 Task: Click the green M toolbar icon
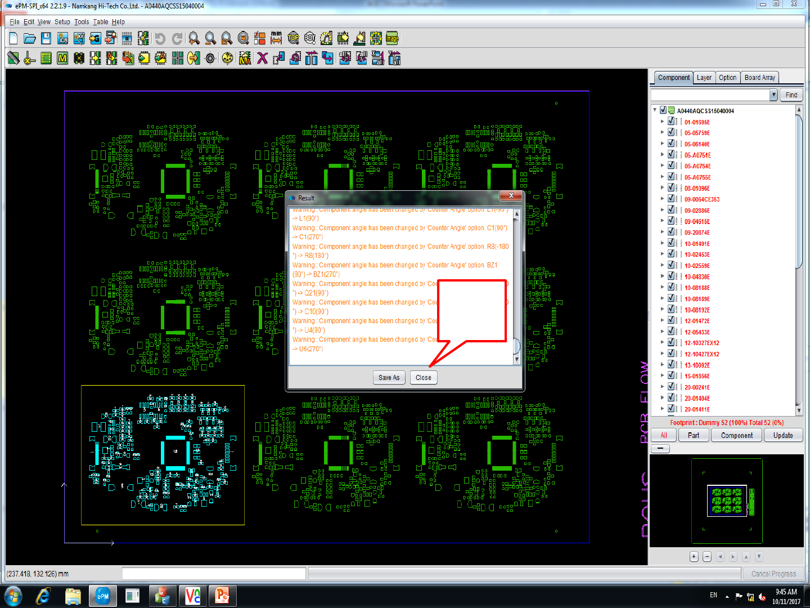click(62, 58)
